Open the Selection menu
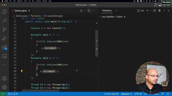The height and width of the screenshot is (96, 172). coord(20,1)
